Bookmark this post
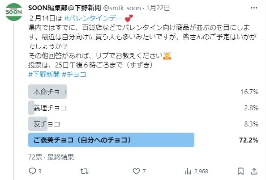266x180 pixels. tap(240, 172)
